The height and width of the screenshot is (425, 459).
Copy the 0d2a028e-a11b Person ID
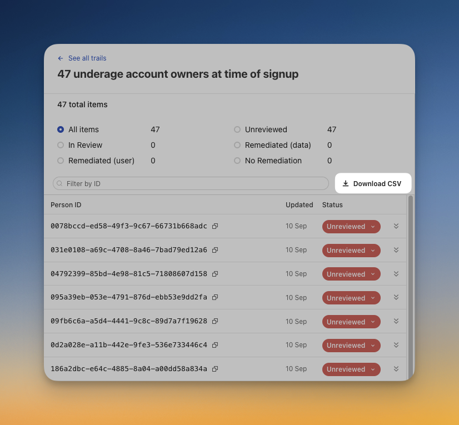tap(215, 346)
